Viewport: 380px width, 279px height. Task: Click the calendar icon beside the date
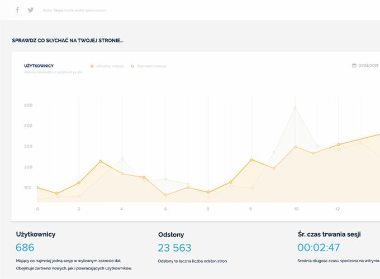[x=354, y=65]
